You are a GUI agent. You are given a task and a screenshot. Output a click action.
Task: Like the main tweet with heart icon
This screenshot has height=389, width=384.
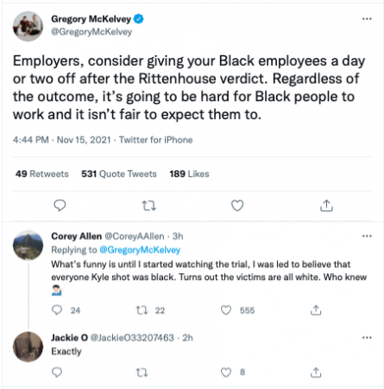pos(237,206)
